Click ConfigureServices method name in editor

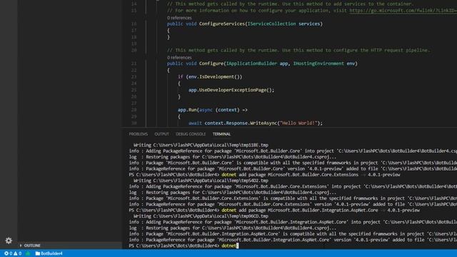click(222, 24)
